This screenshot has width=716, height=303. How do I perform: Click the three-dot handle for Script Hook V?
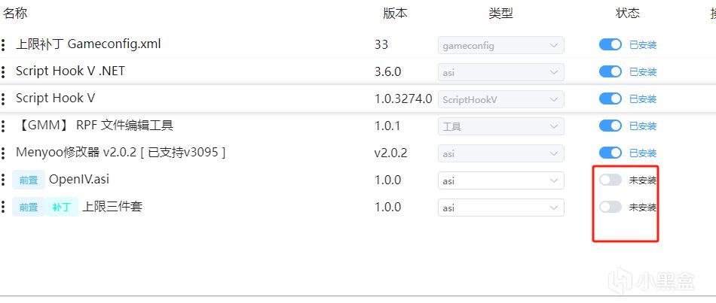[4, 99]
